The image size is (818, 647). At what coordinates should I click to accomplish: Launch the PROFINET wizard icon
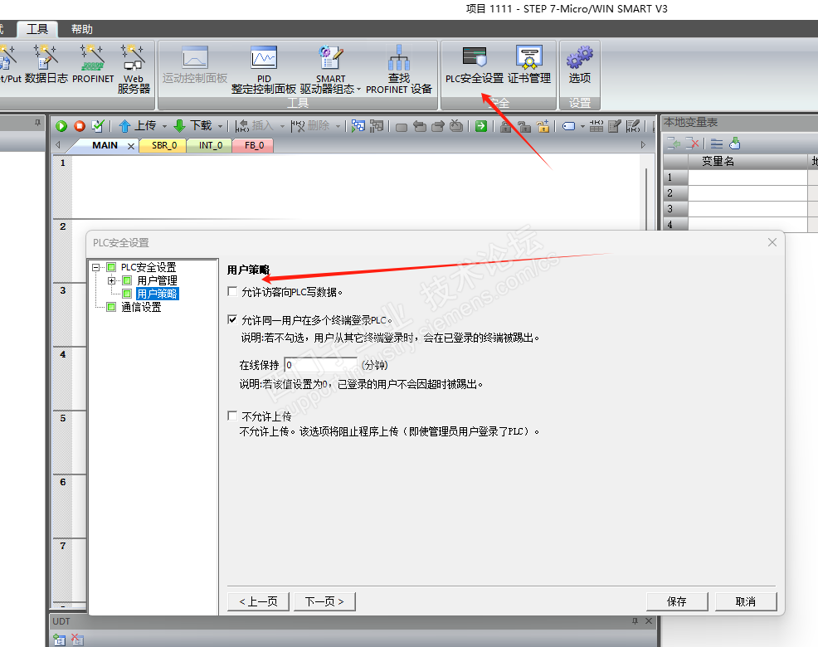(93, 64)
